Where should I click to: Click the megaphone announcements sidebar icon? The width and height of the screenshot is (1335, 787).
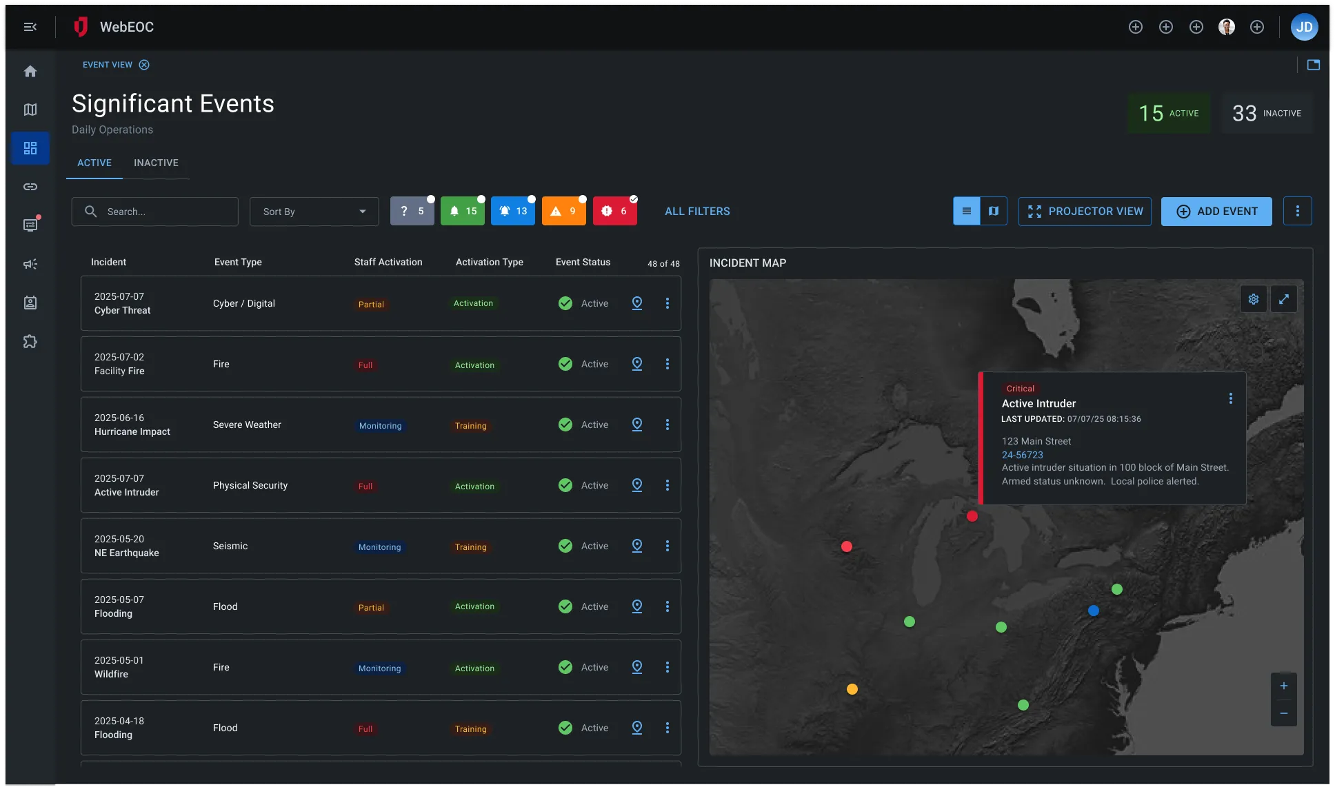[30, 264]
